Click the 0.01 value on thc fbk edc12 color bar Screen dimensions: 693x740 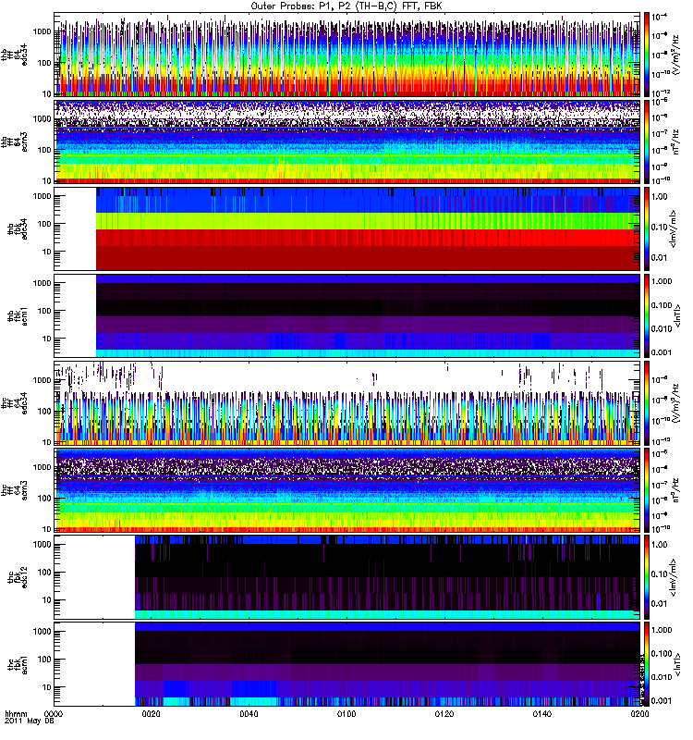[660, 604]
